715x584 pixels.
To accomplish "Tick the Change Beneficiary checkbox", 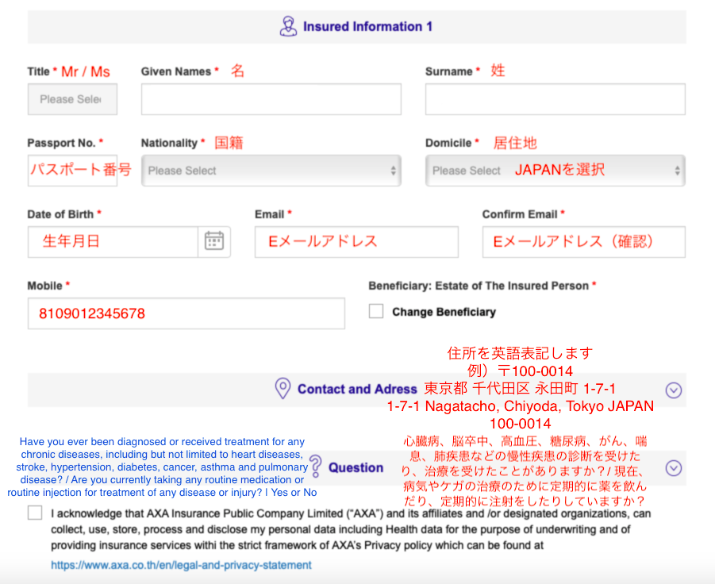I will tap(376, 311).
